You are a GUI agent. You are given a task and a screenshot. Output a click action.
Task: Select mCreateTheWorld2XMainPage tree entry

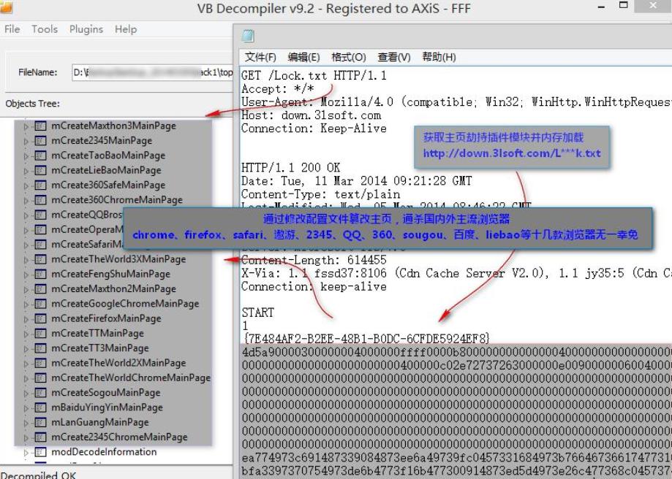click(118, 363)
